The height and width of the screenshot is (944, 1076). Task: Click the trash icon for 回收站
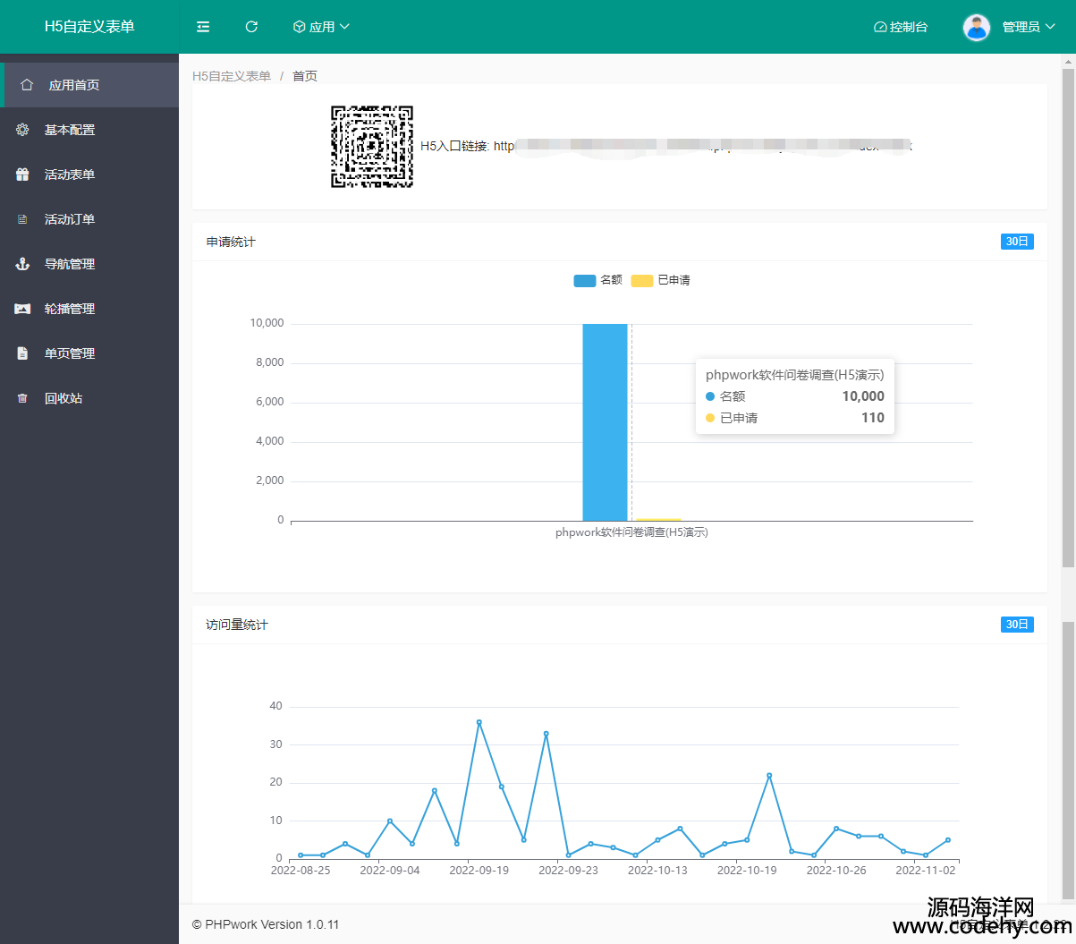(x=22, y=398)
